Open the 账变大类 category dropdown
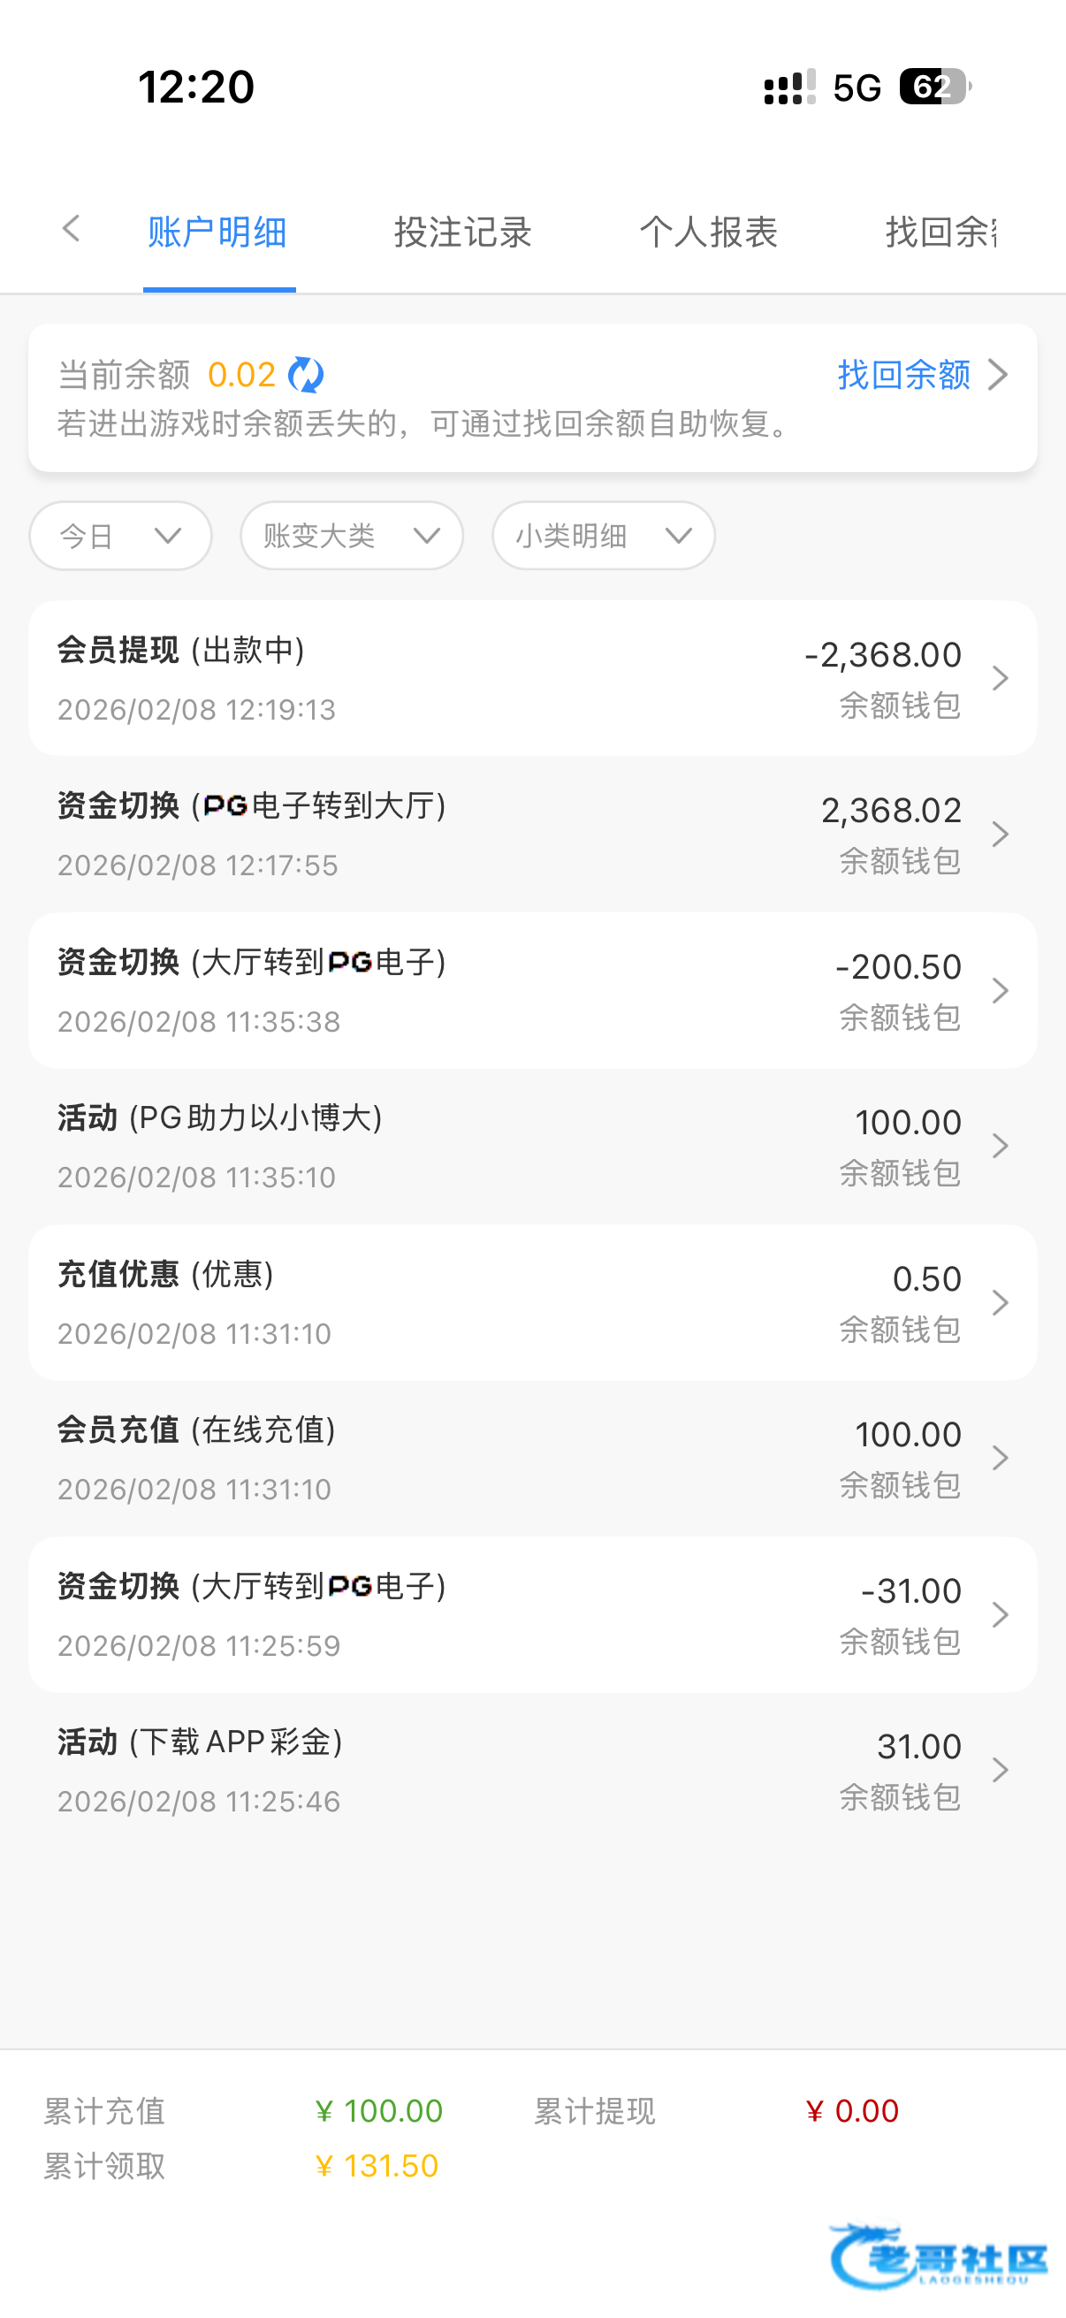 pos(352,537)
